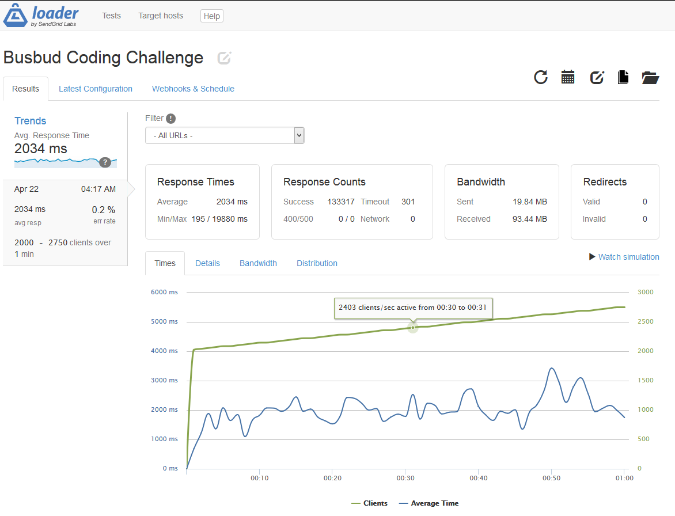Screen dimensions: 675x516
Task: Click the Help button
Action: pyautogui.click(x=211, y=16)
